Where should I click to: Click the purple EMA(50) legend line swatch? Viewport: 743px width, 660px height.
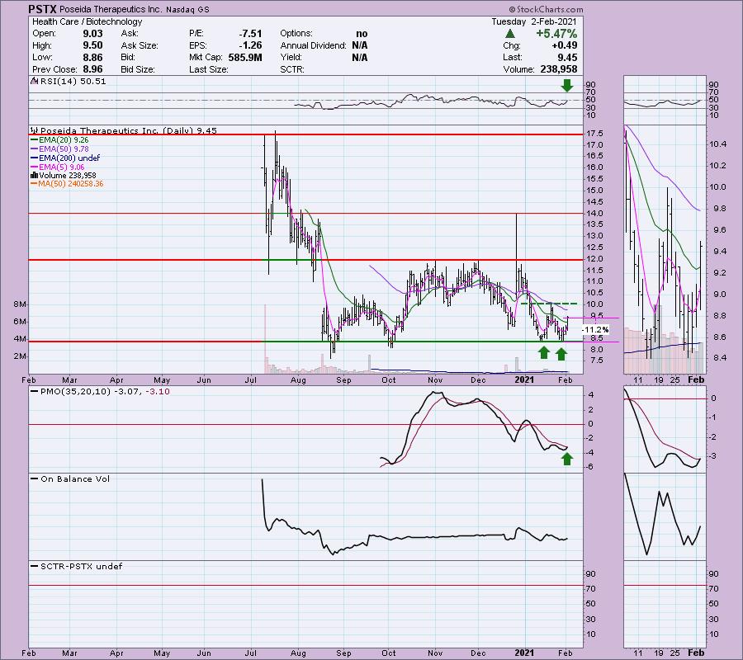pos(34,149)
